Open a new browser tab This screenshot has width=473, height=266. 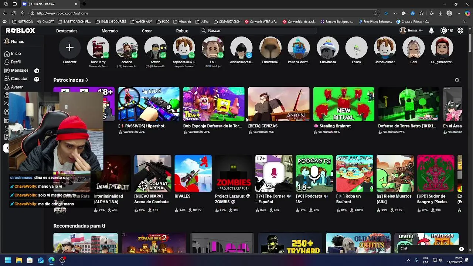click(x=84, y=4)
